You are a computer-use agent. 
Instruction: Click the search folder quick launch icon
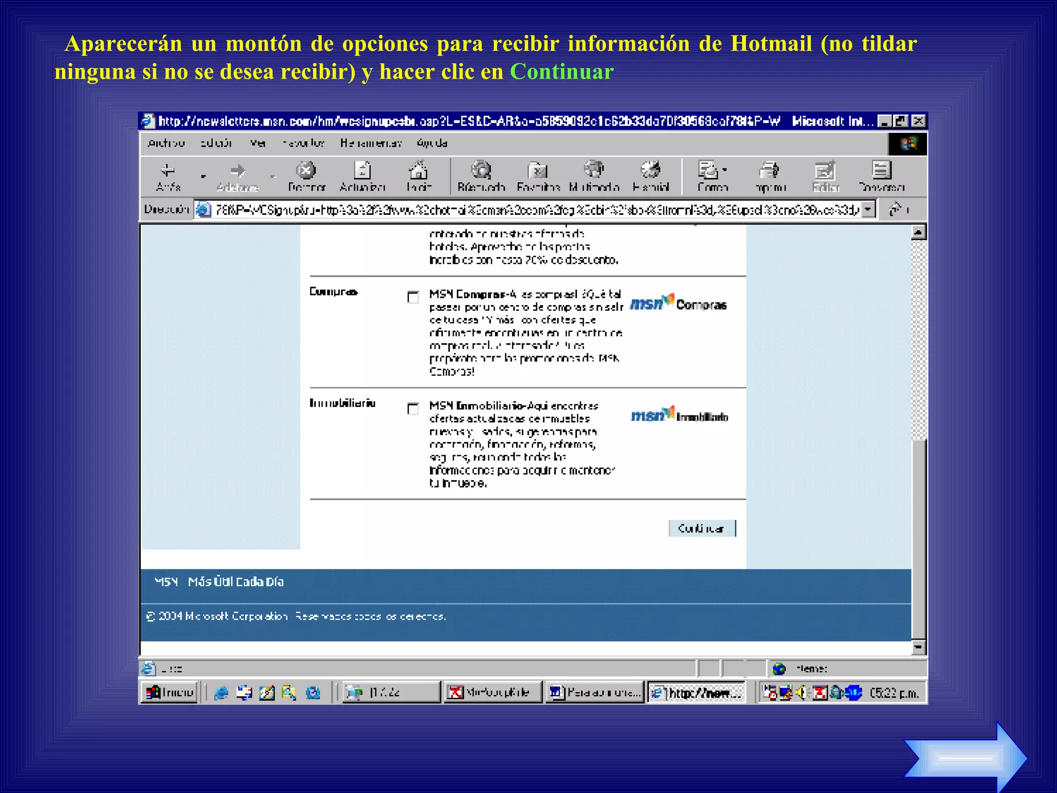290,693
